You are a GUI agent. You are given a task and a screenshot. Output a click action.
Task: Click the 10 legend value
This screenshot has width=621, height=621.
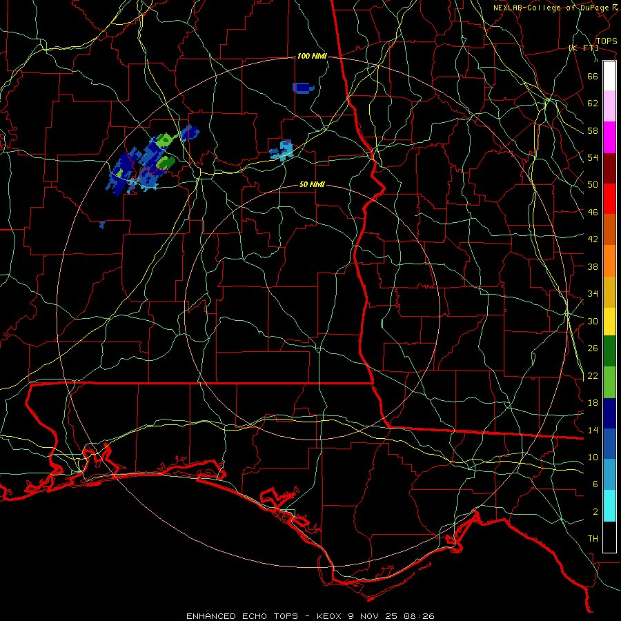pyautogui.click(x=593, y=457)
